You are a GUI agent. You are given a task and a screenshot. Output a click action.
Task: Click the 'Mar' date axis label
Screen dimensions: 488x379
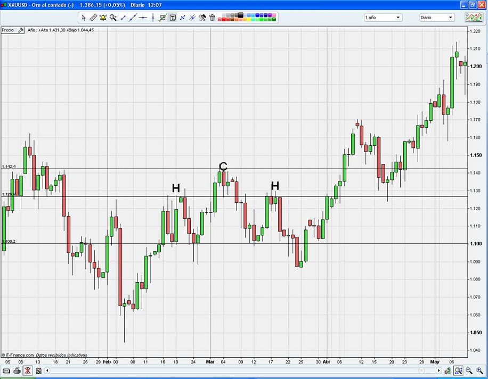click(x=210, y=362)
